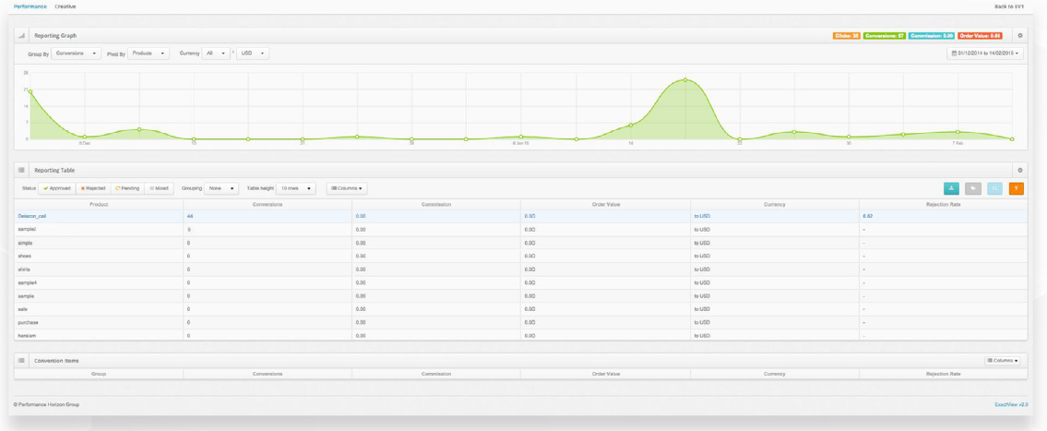
Task: Sort Reporting Table by Commission header
Action: coord(436,204)
